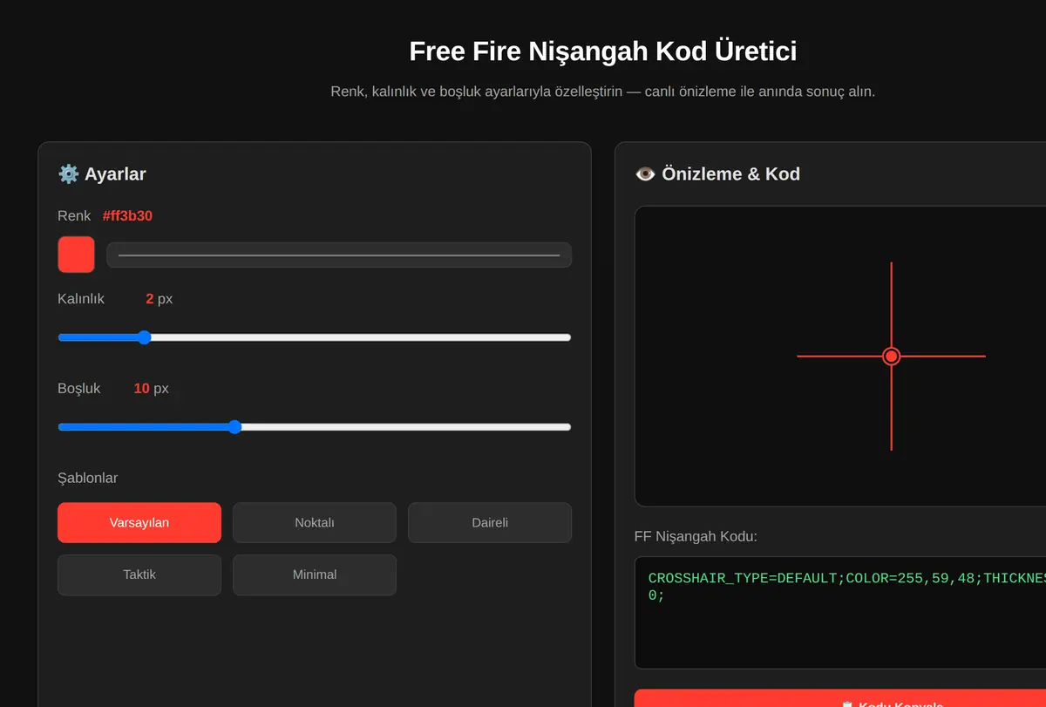
Task: Click the Kodu Kopyala copy button
Action: click(x=840, y=698)
